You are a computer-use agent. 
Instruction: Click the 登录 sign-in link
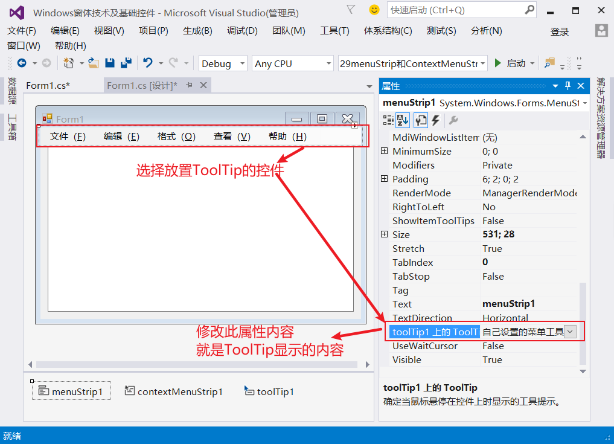point(559,31)
